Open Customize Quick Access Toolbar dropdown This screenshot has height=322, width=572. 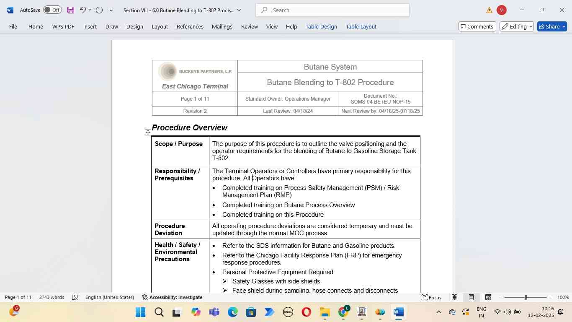click(x=111, y=10)
